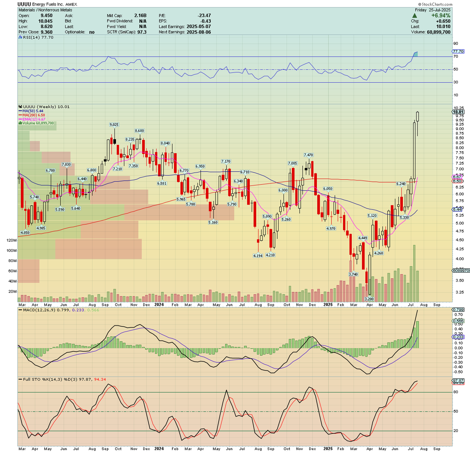Screen dimensions: 470x452
Task: Click the 10.01 last price tag on axis
Action: pyautogui.click(x=458, y=112)
